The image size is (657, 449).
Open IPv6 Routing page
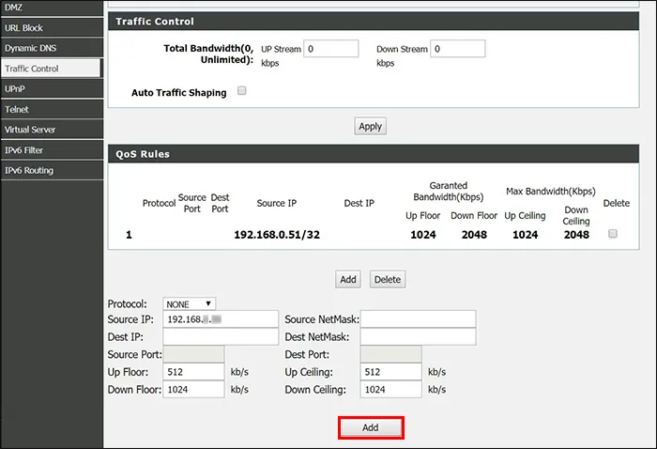[x=52, y=170]
